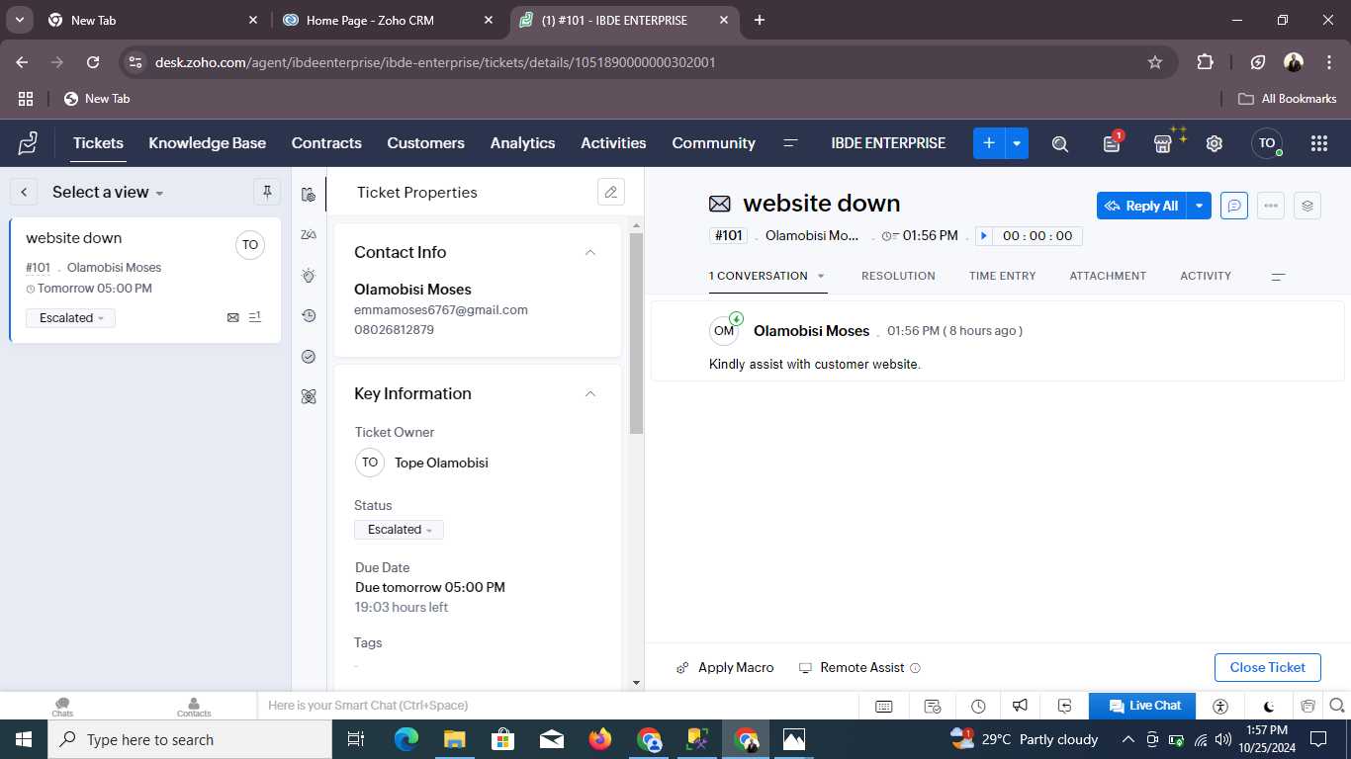Open the Ticket Properties sidebar icon
Viewport: 1351px width, 759px height.
click(309, 194)
